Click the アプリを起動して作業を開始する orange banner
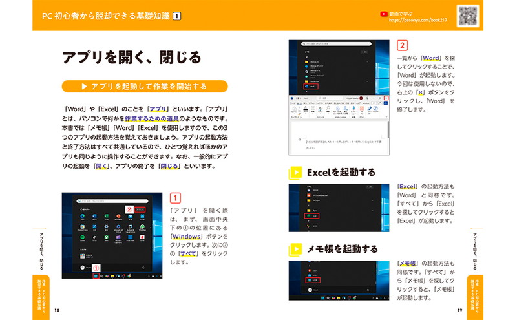517x320 pixels. [x=144, y=86]
